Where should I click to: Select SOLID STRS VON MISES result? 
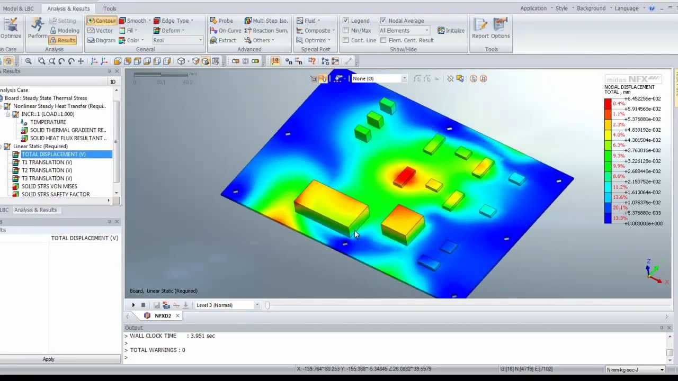(x=49, y=186)
